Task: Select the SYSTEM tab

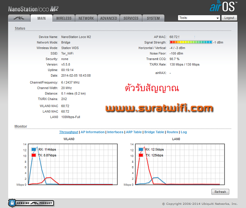Action: [153, 18]
